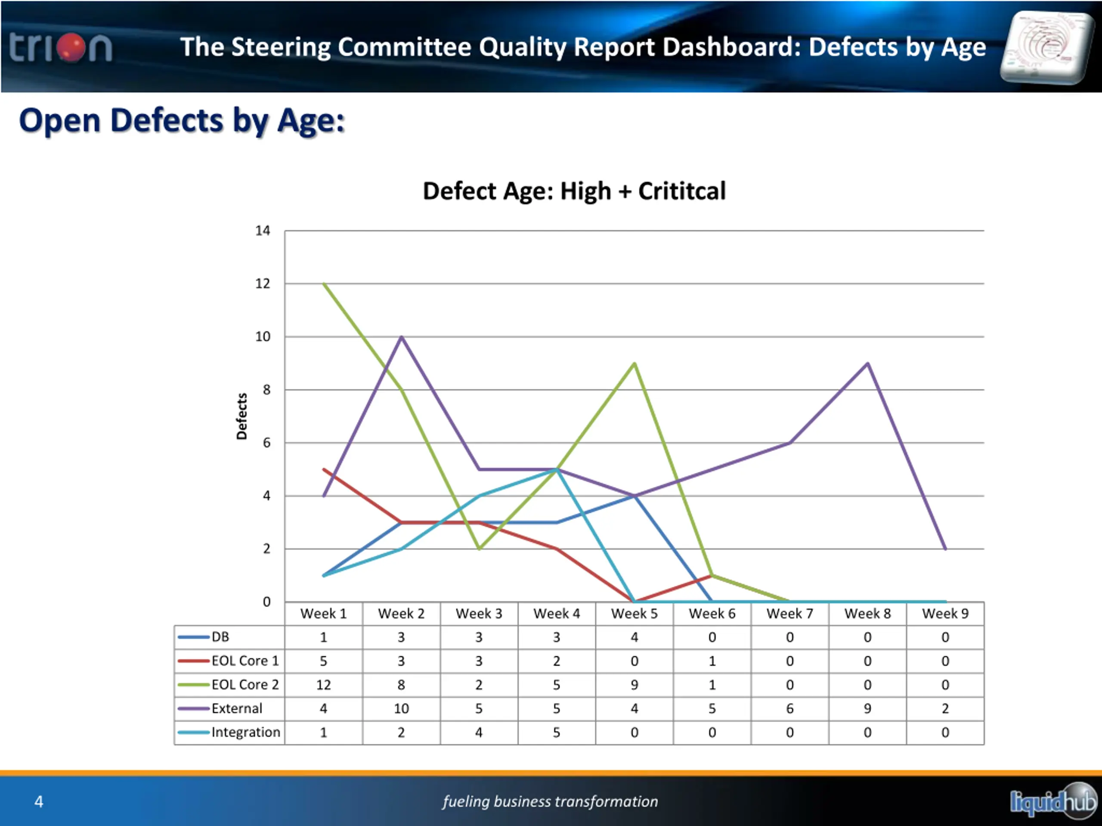Click the chart title Defect Age: High + Crititcal
The height and width of the screenshot is (826, 1102).
(574, 191)
